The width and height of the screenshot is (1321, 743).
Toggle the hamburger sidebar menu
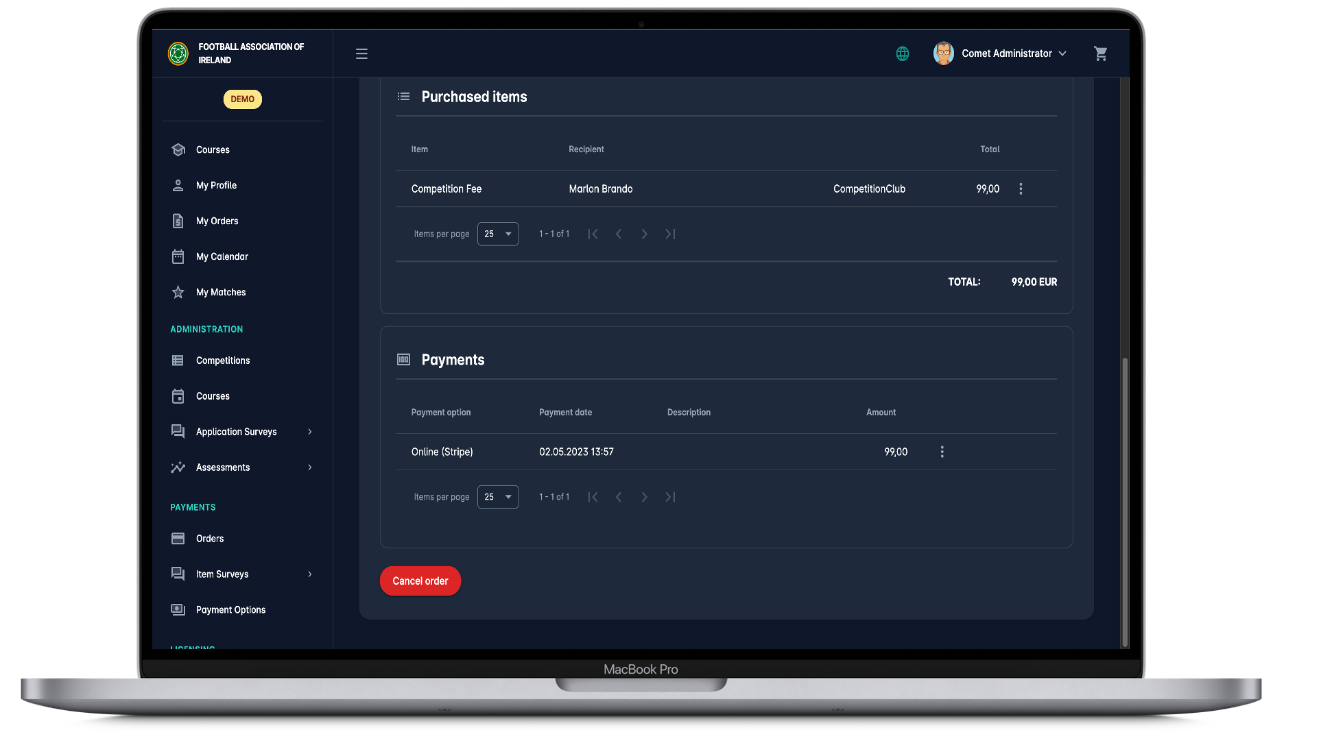pos(361,53)
